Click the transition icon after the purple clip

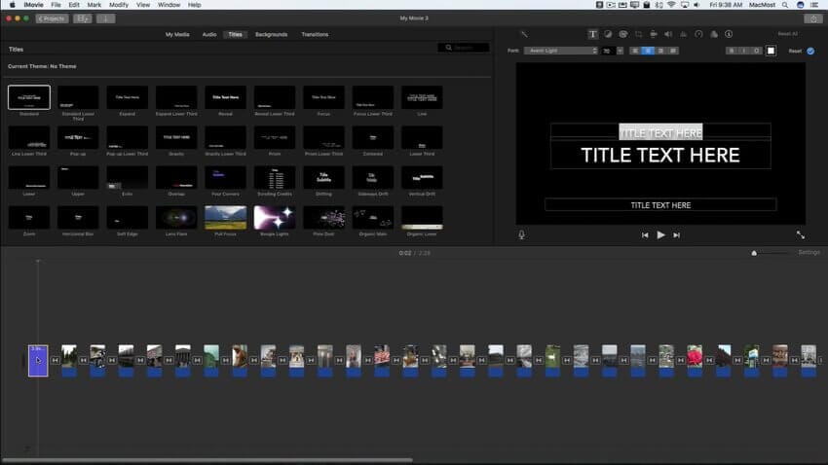coord(55,360)
